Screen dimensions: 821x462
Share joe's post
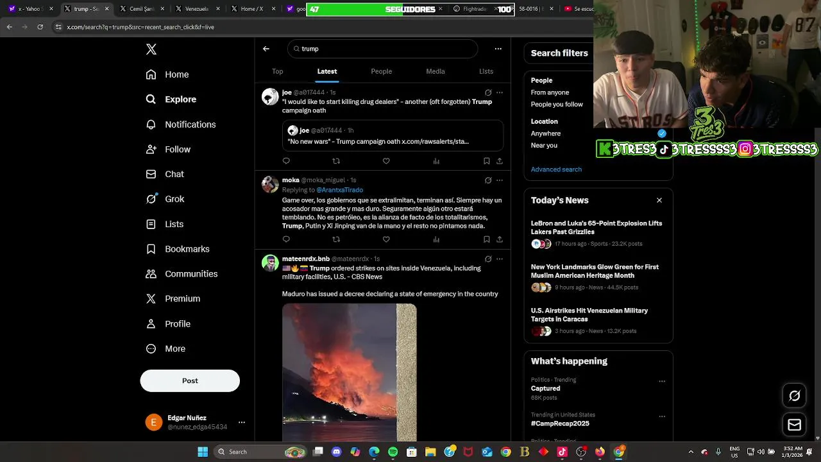tap(500, 161)
